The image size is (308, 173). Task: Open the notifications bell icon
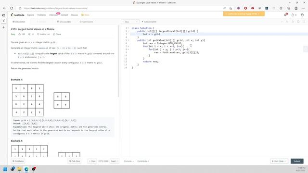pyautogui.click(x=285, y=15)
